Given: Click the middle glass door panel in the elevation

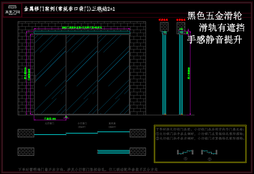Looking at the screenshot, I should point(82,74).
